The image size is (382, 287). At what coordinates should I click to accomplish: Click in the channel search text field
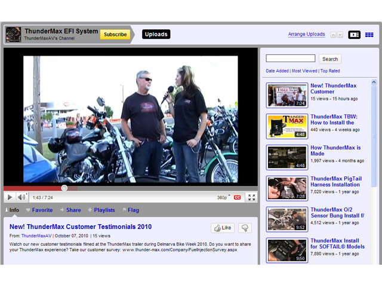coord(291,59)
